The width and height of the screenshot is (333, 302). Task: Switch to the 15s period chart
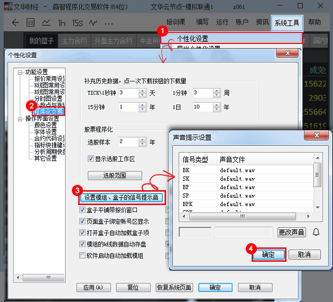pyautogui.click(x=78, y=23)
